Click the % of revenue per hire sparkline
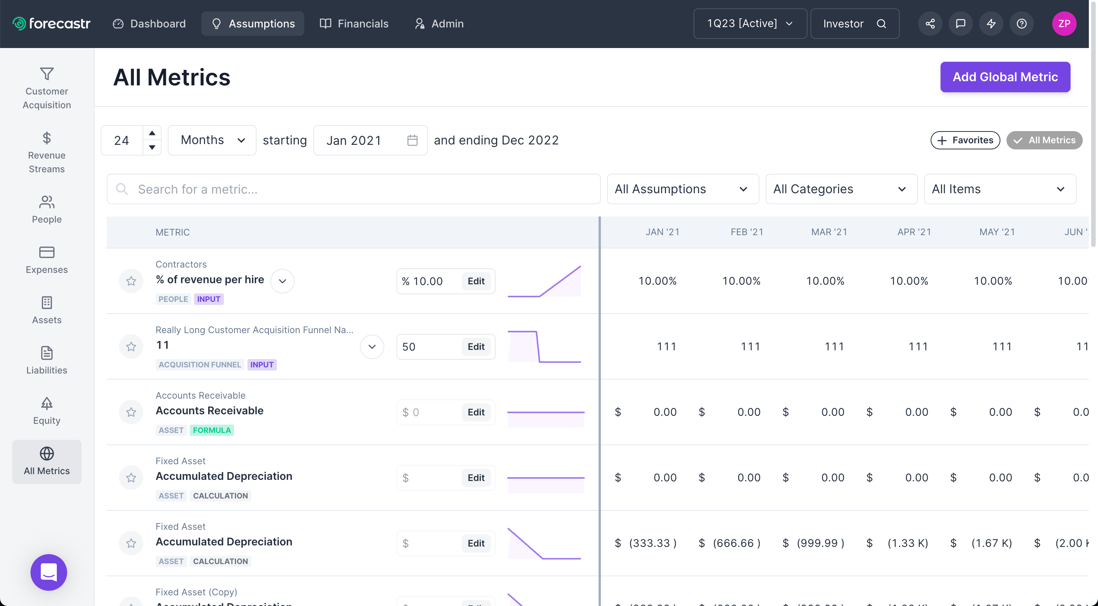 544,281
